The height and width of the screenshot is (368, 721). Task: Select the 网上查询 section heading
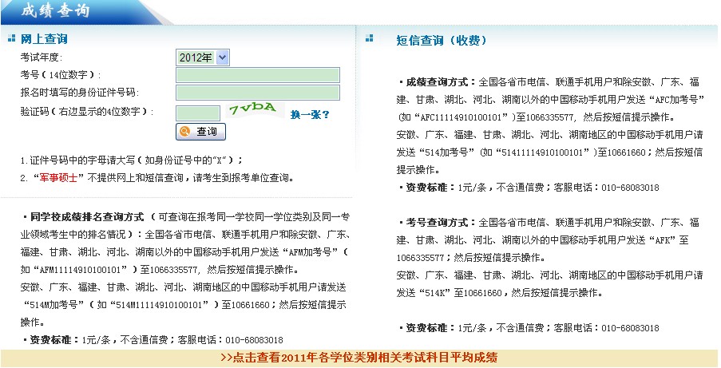44,38
